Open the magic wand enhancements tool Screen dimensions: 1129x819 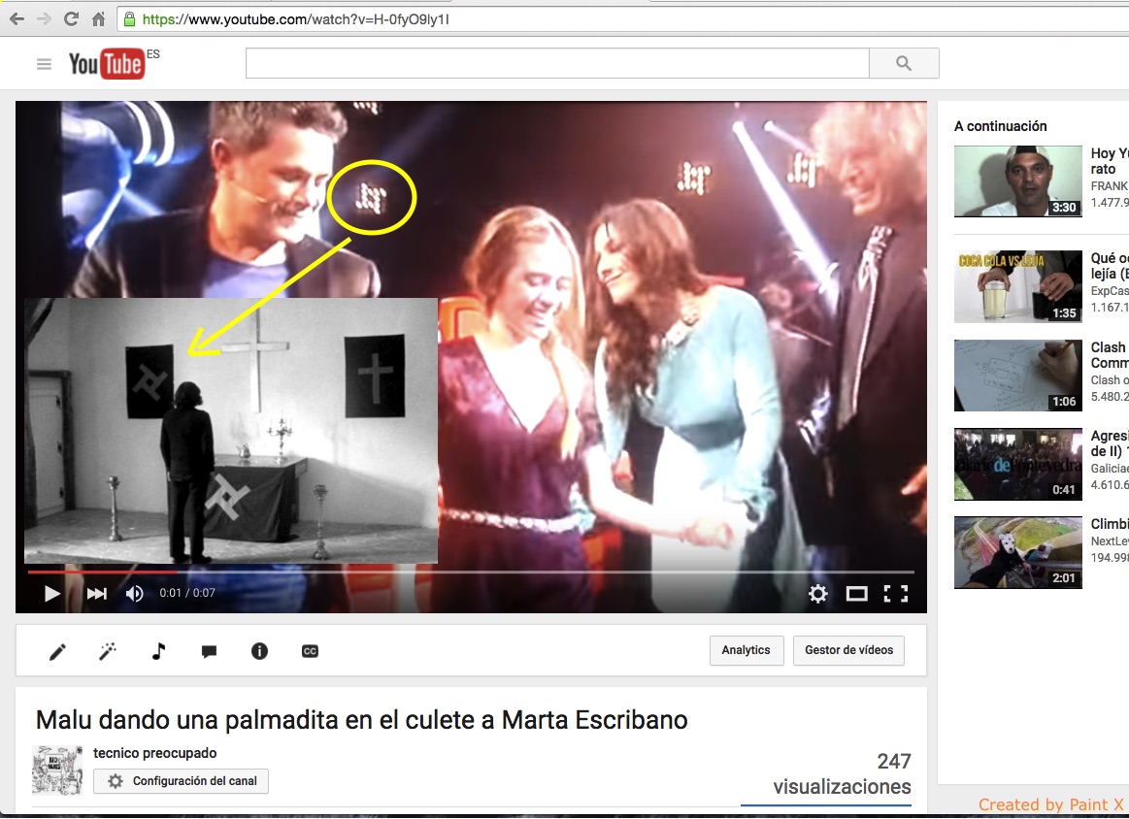tap(108, 651)
